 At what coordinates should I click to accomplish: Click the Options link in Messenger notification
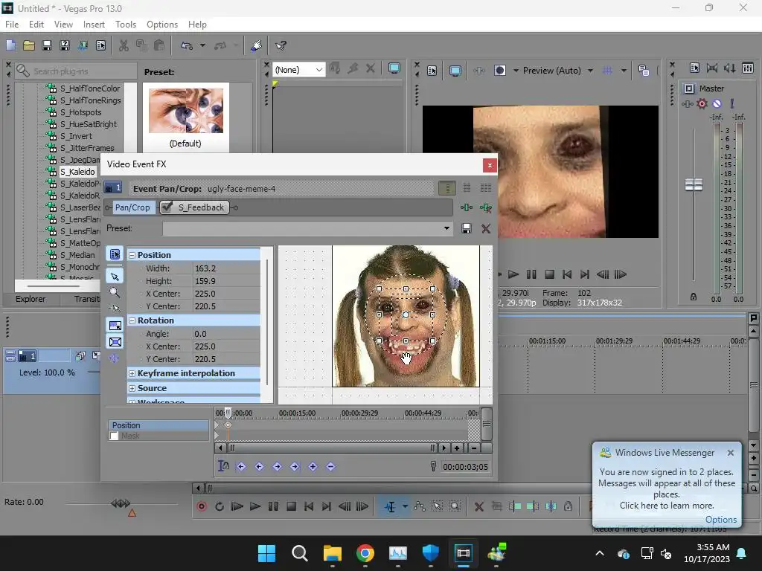click(720, 520)
